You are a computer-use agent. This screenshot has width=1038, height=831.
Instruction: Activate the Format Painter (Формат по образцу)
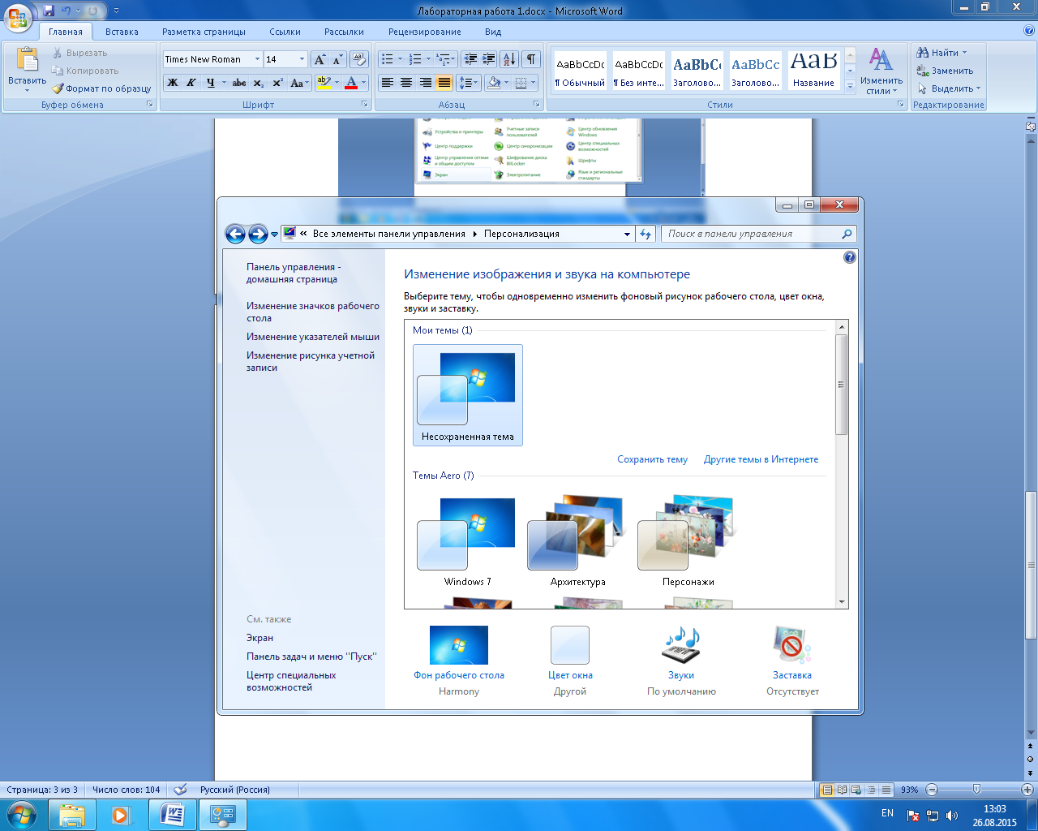(x=102, y=88)
